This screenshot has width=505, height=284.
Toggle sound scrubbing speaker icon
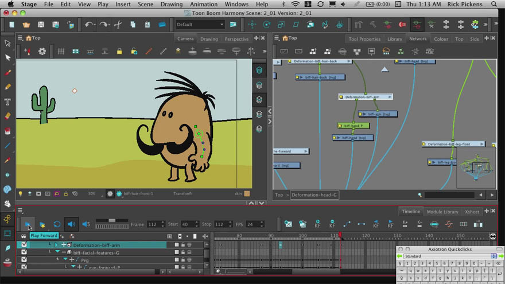(86, 224)
